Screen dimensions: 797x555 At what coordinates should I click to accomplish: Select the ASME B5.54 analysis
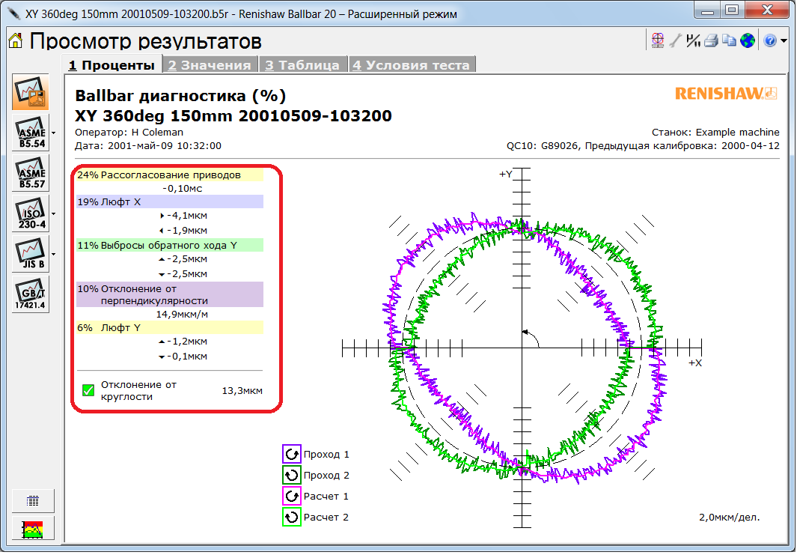(31, 133)
